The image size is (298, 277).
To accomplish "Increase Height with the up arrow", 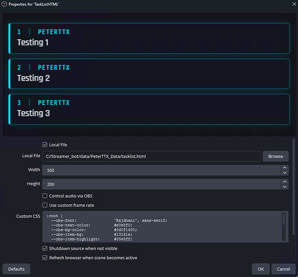I will pos(285,182).
